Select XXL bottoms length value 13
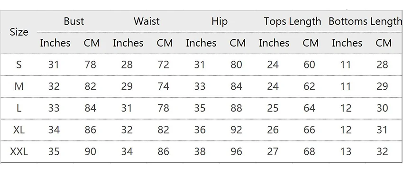The image size is (403, 177). point(346,152)
